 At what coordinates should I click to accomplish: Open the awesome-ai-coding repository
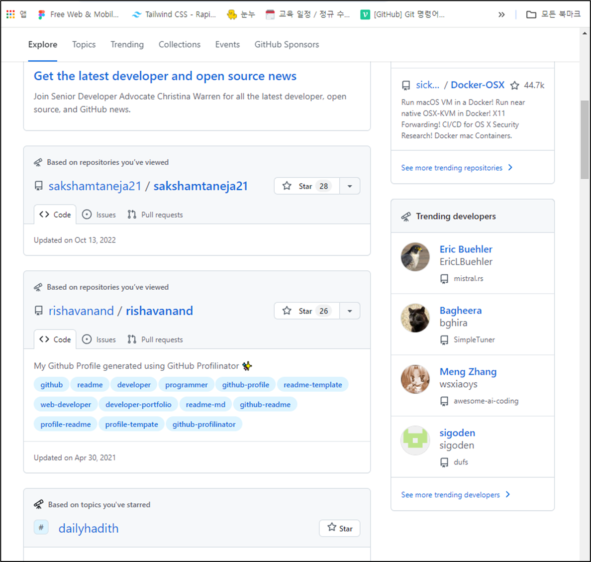pos(486,401)
